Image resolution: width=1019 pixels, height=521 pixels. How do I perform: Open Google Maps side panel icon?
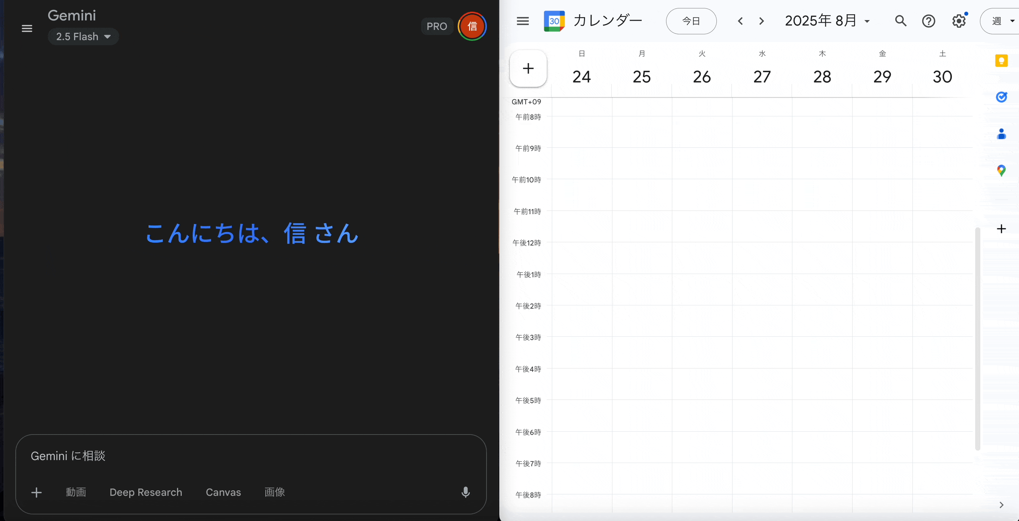point(1001,170)
